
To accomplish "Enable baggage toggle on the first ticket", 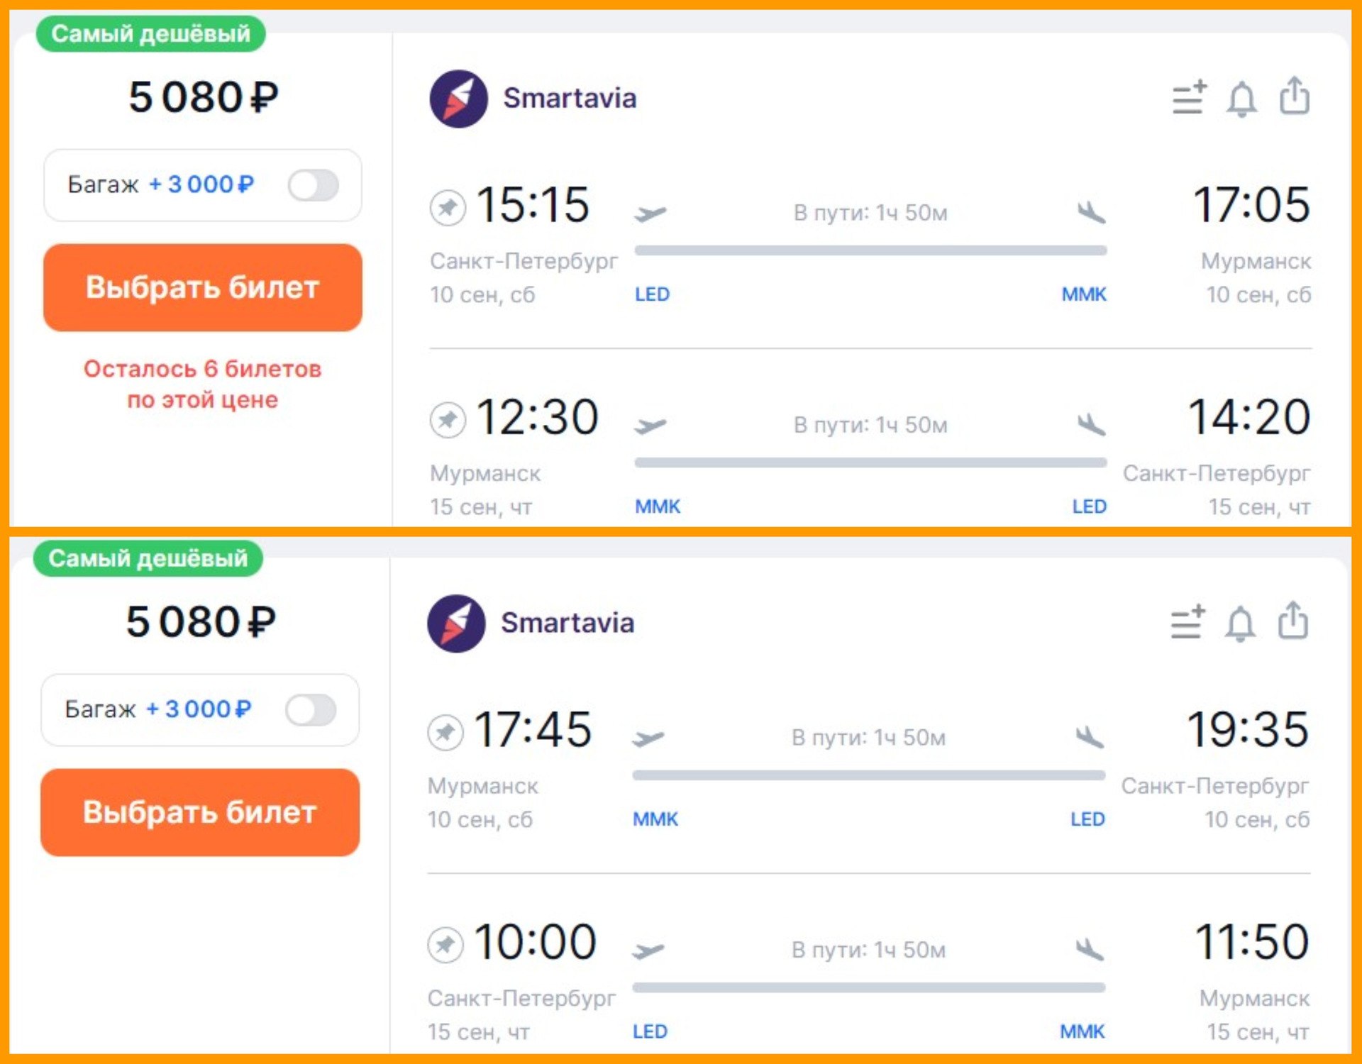I will pyautogui.click(x=314, y=185).
